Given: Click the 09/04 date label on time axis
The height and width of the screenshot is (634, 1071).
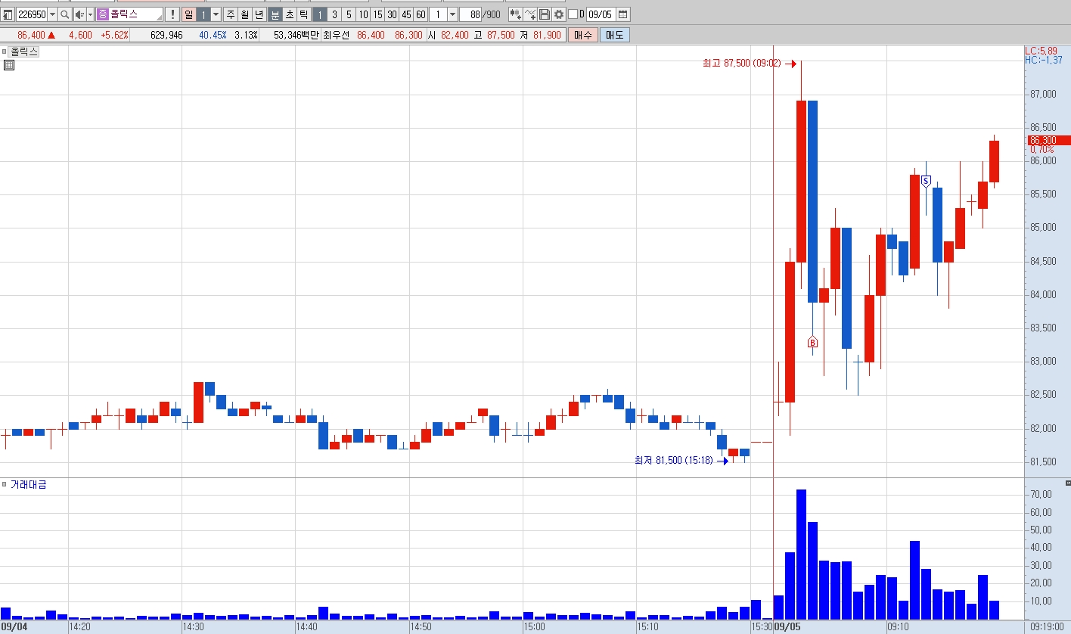Looking at the screenshot, I should coord(14,627).
